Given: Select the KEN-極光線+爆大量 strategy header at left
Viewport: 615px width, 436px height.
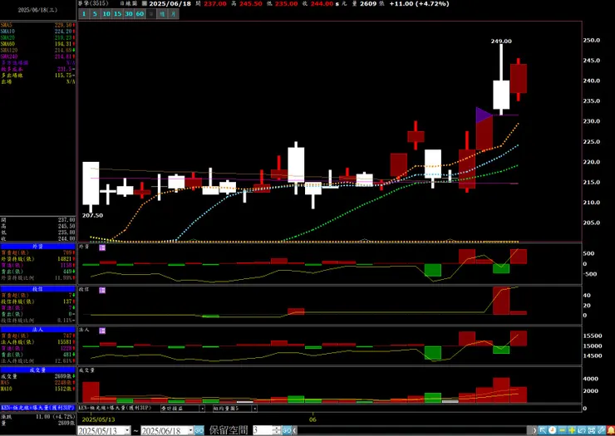Looking at the screenshot, I should 37,408.
